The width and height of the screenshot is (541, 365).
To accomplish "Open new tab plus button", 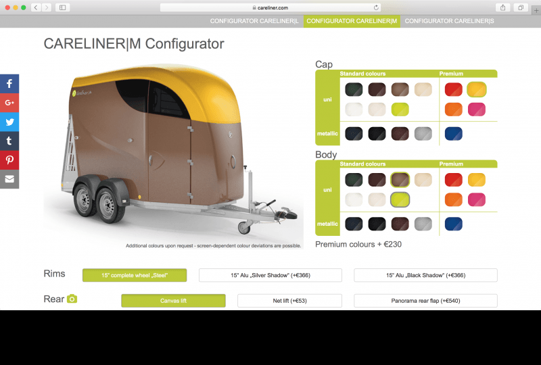I will click(536, 11).
